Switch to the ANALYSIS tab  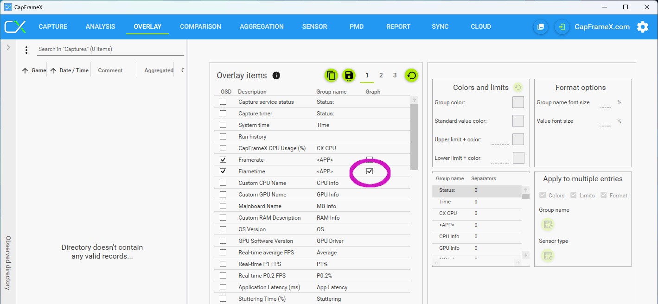click(100, 27)
